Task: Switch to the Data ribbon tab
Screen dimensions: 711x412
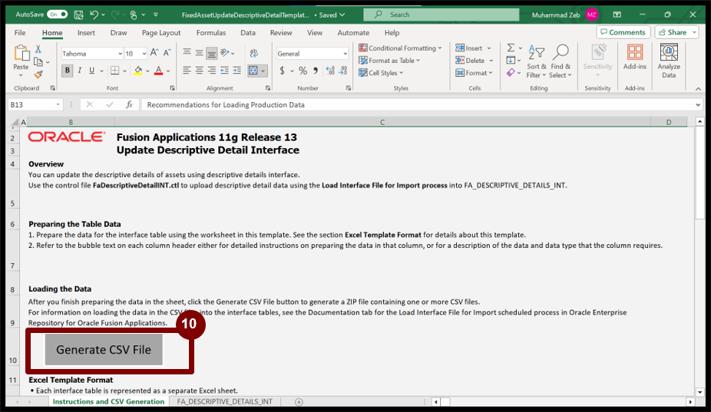Action: pos(248,33)
